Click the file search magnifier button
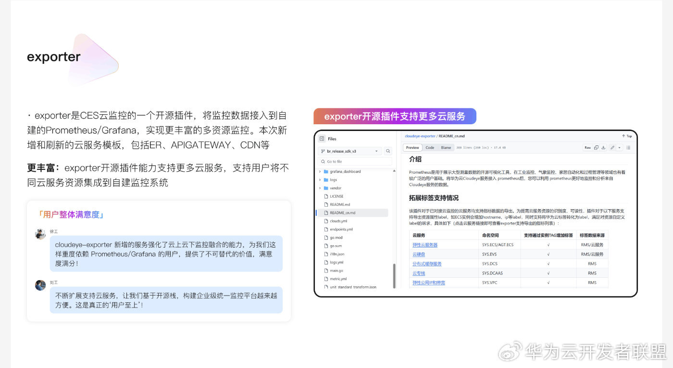Viewport: 673px width, 368px height. tap(388, 151)
